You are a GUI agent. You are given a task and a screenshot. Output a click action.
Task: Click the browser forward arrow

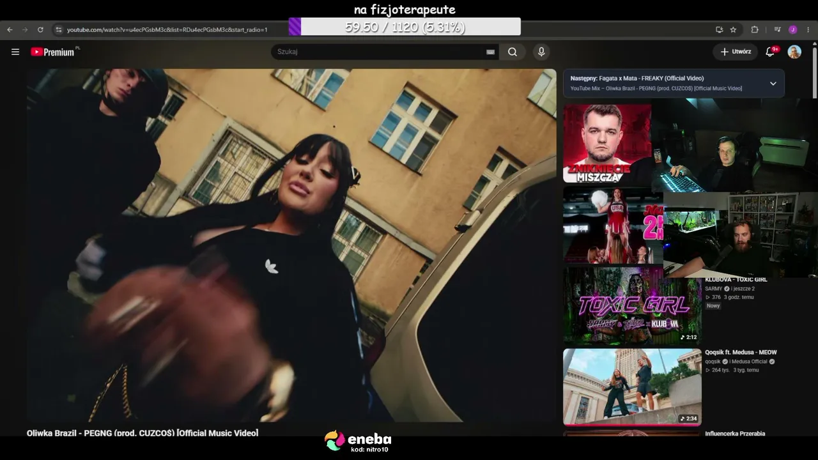click(25, 29)
